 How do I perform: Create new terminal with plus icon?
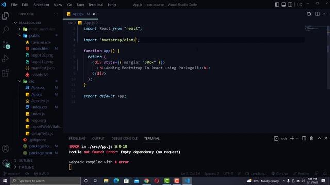pos(292,138)
